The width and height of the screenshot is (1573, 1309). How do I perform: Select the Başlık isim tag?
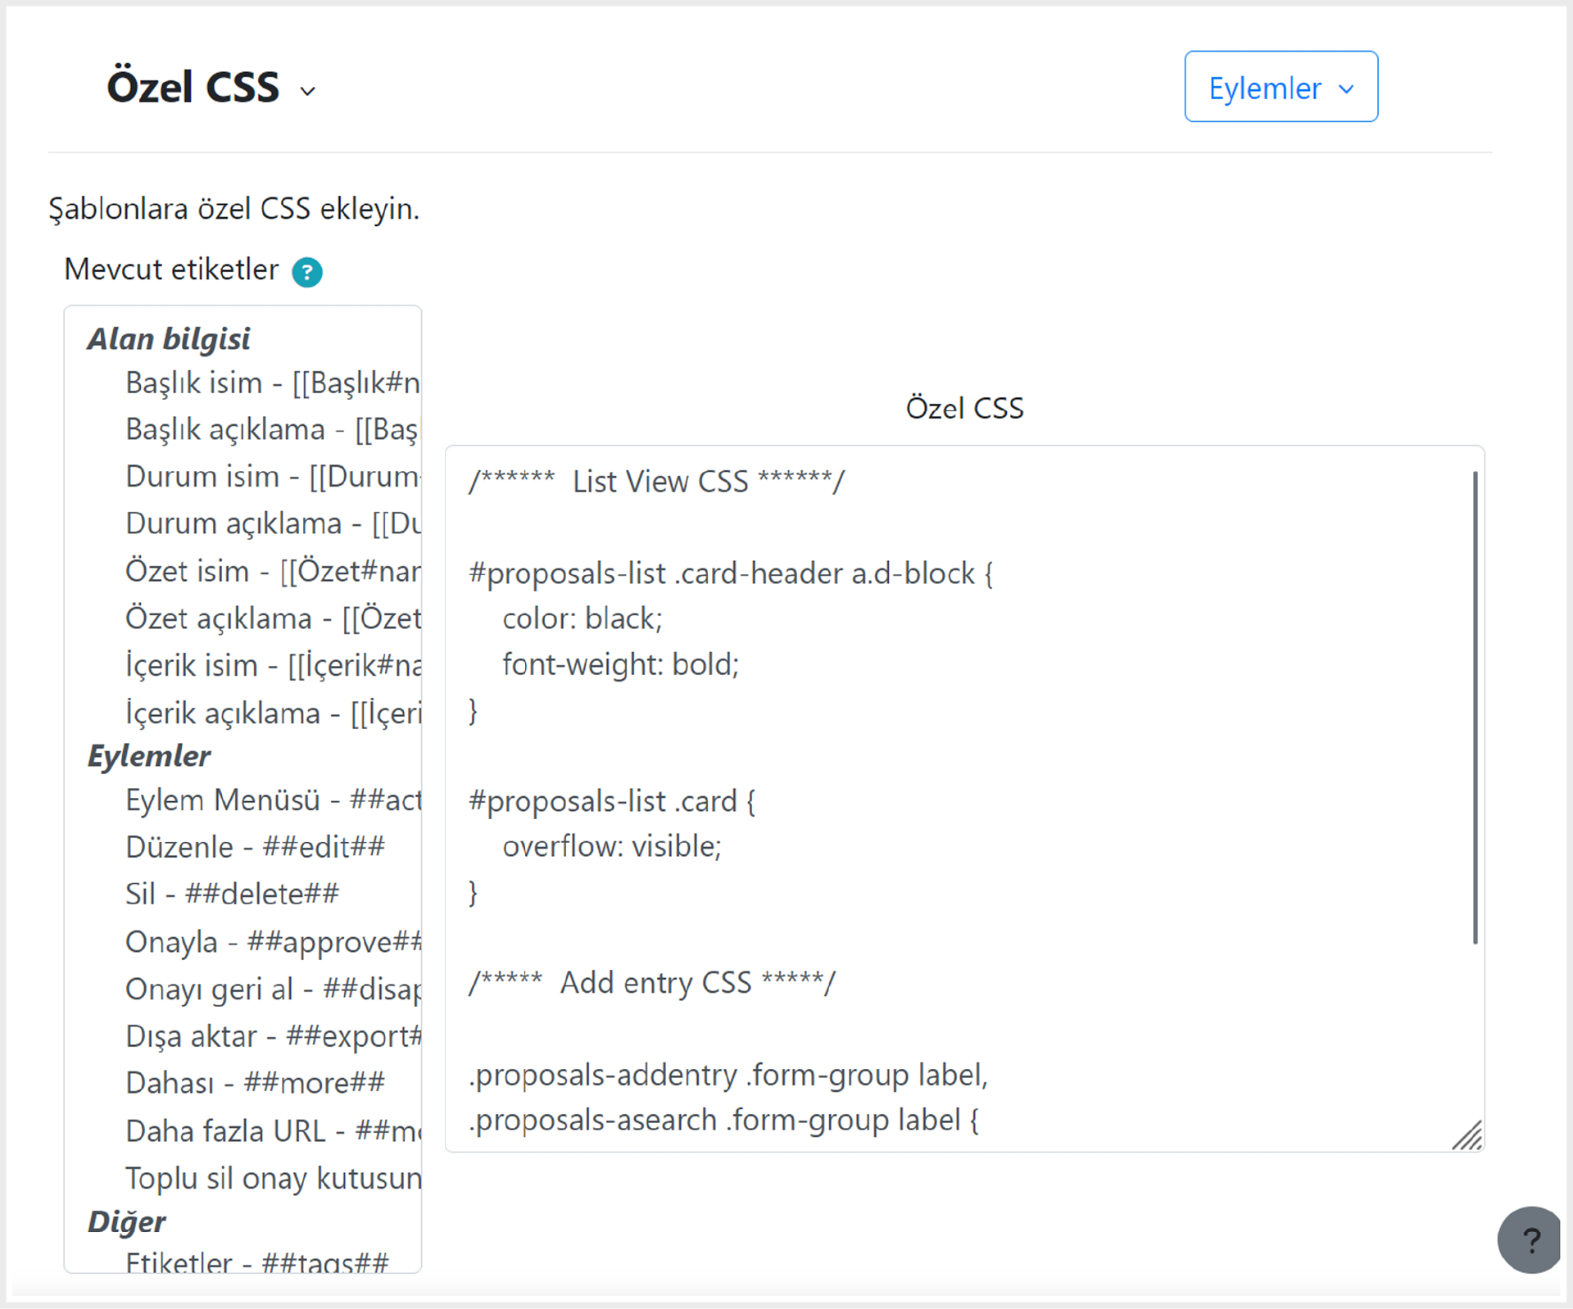[272, 383]
